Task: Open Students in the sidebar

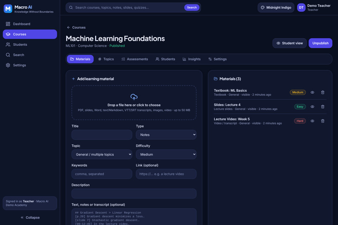Action: click(30, 44)
